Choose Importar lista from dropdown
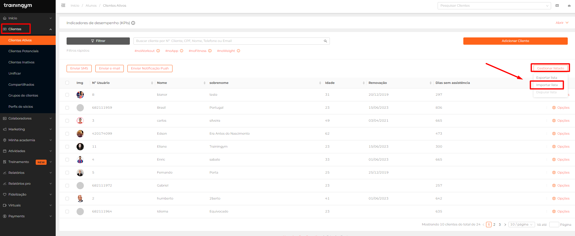This screenshot has width=575, height=236. 547,85
